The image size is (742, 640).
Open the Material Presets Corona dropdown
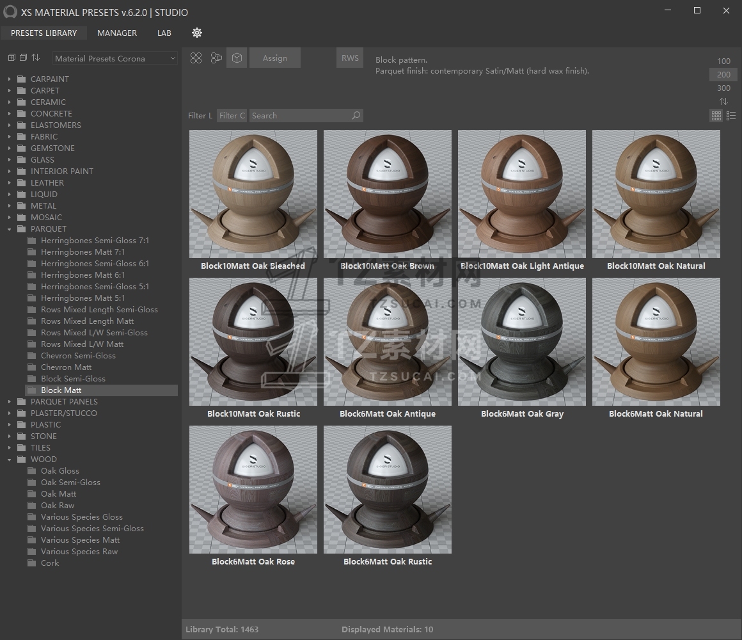click(115, 58)
